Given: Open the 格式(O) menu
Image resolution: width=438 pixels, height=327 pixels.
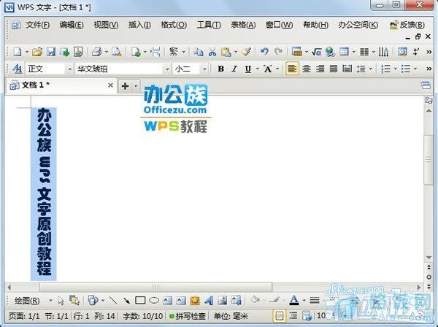Looking at the screenshot, I should pos(174,25).
